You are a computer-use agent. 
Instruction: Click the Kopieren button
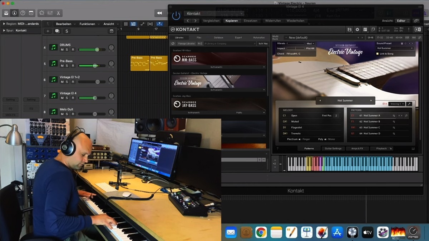232,21
